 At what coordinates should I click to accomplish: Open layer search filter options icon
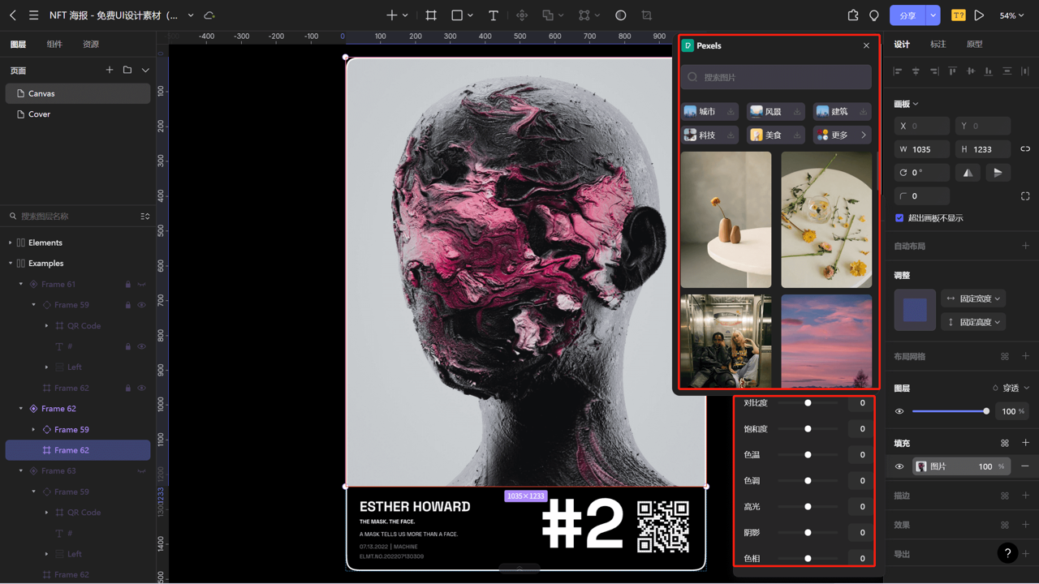click(145, 217)
